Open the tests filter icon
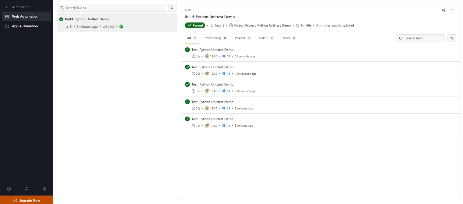Image resolution: width=463 pixels, height=204 pixels. click(452, 38)
